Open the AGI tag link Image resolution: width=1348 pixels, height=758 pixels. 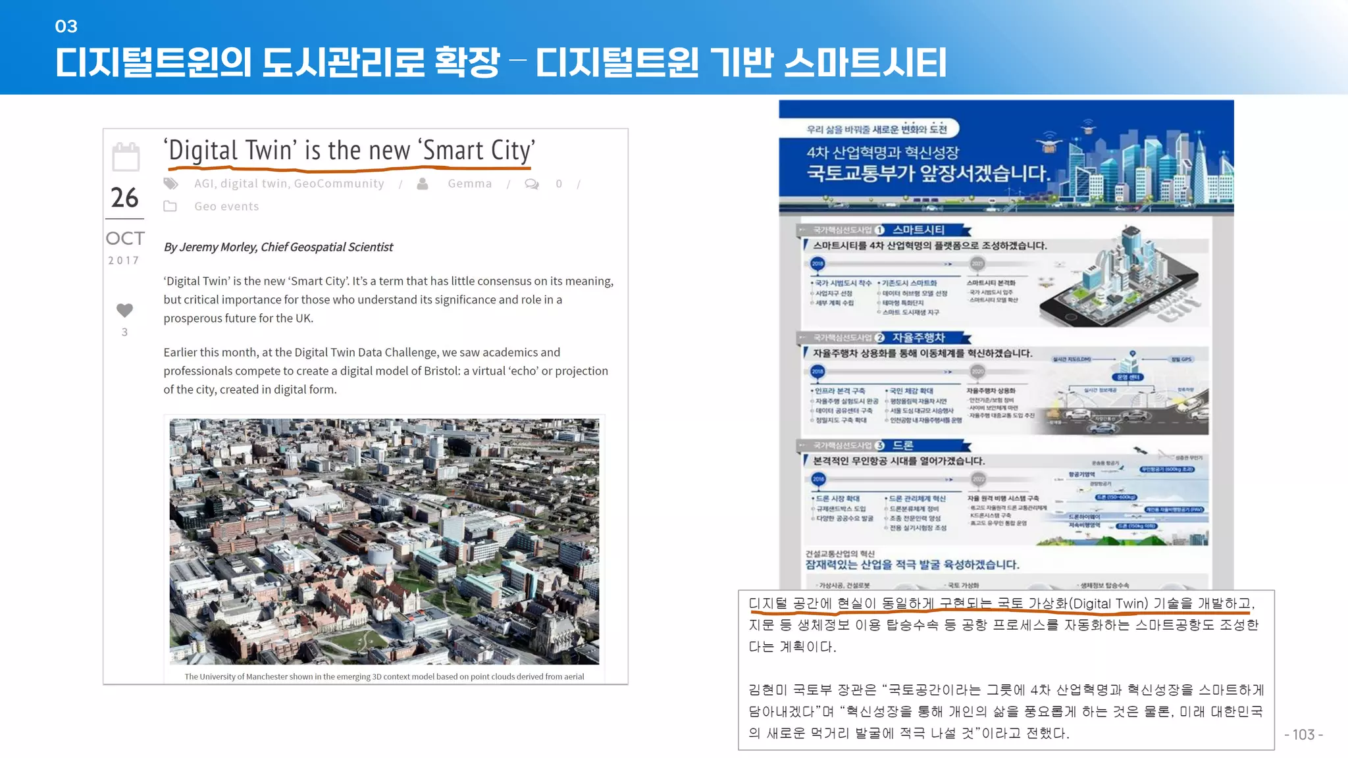tap(203, 184)
